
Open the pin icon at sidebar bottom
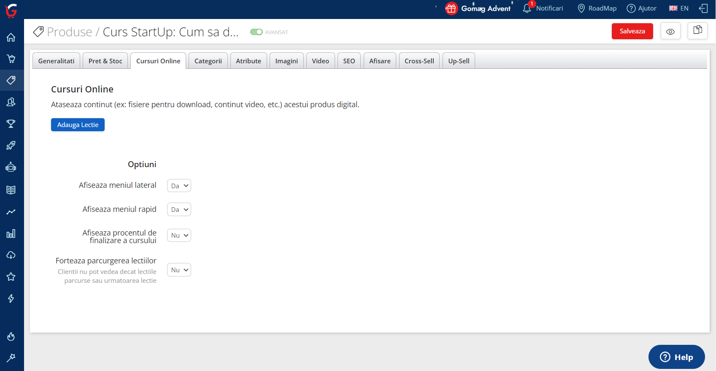point(11,358)
